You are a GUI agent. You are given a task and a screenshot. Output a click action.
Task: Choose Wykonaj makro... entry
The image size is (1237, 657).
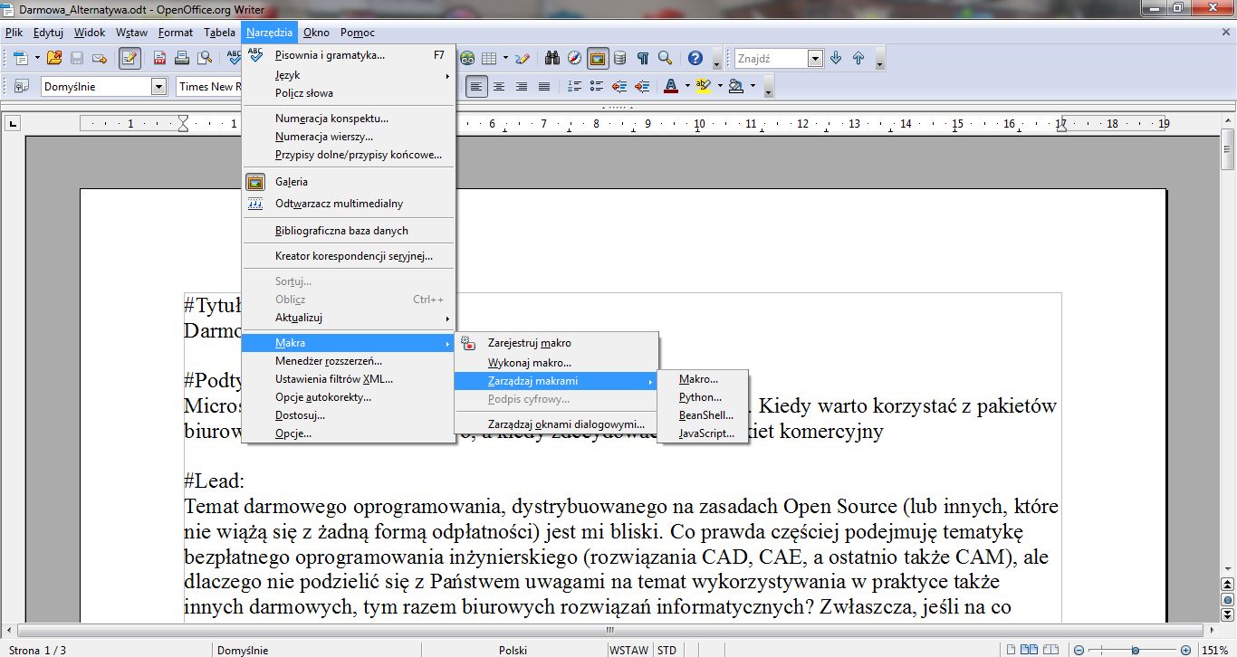click(x=556, y=363)
